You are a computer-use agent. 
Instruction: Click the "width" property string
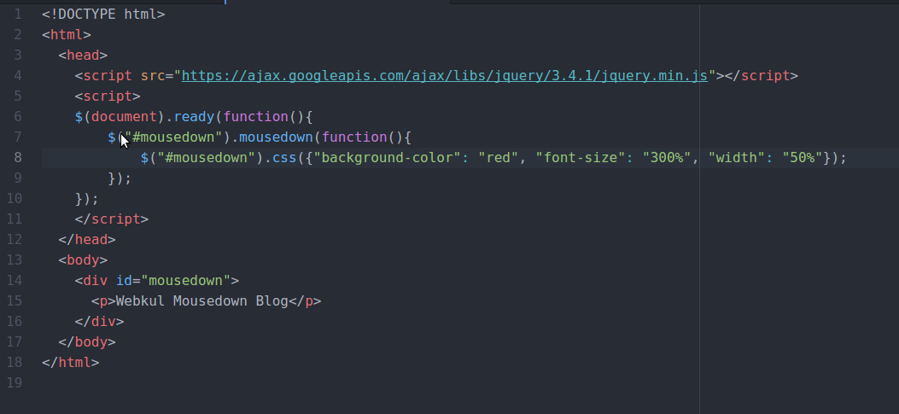coord(737,158)
